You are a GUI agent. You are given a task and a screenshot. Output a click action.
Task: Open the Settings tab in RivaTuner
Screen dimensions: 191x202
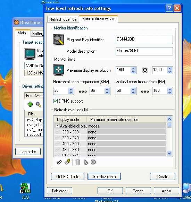[x=38, y=34]
